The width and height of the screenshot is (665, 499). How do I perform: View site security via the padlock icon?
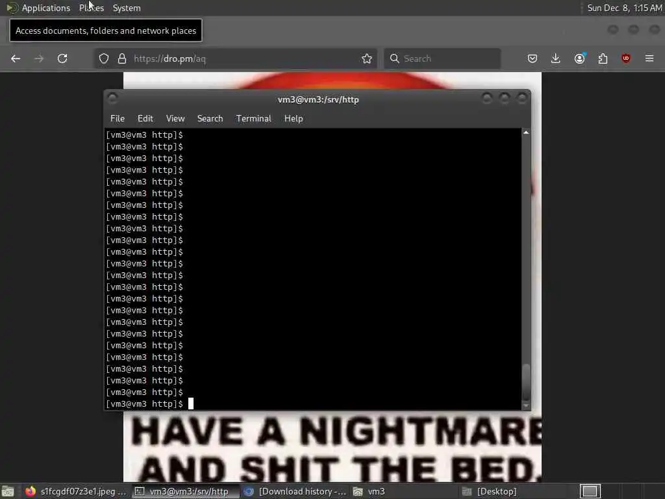[x=122, y=58]
